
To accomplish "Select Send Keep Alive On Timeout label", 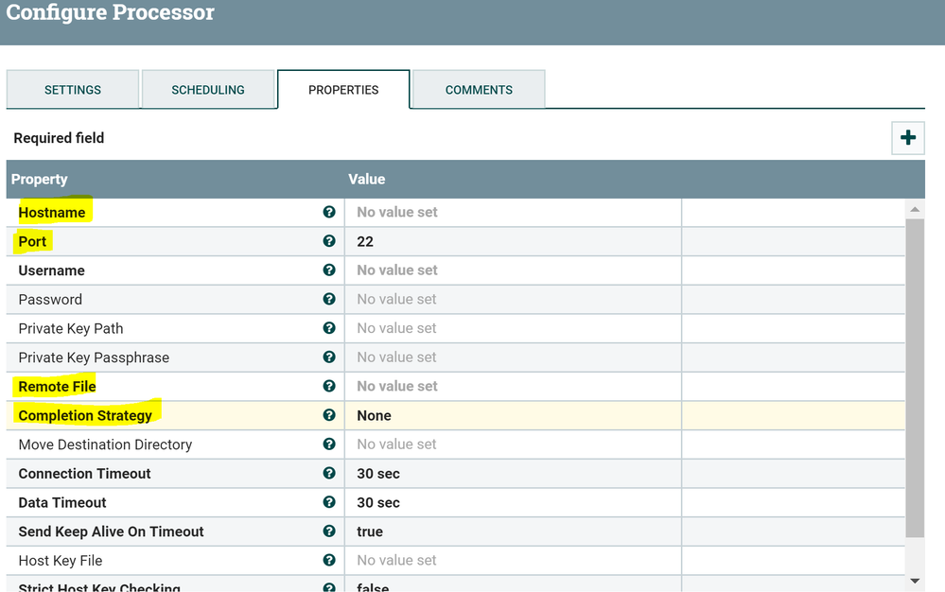I will pos(111,531).
